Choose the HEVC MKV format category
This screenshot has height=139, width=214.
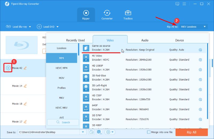click(x=61, y=108)
